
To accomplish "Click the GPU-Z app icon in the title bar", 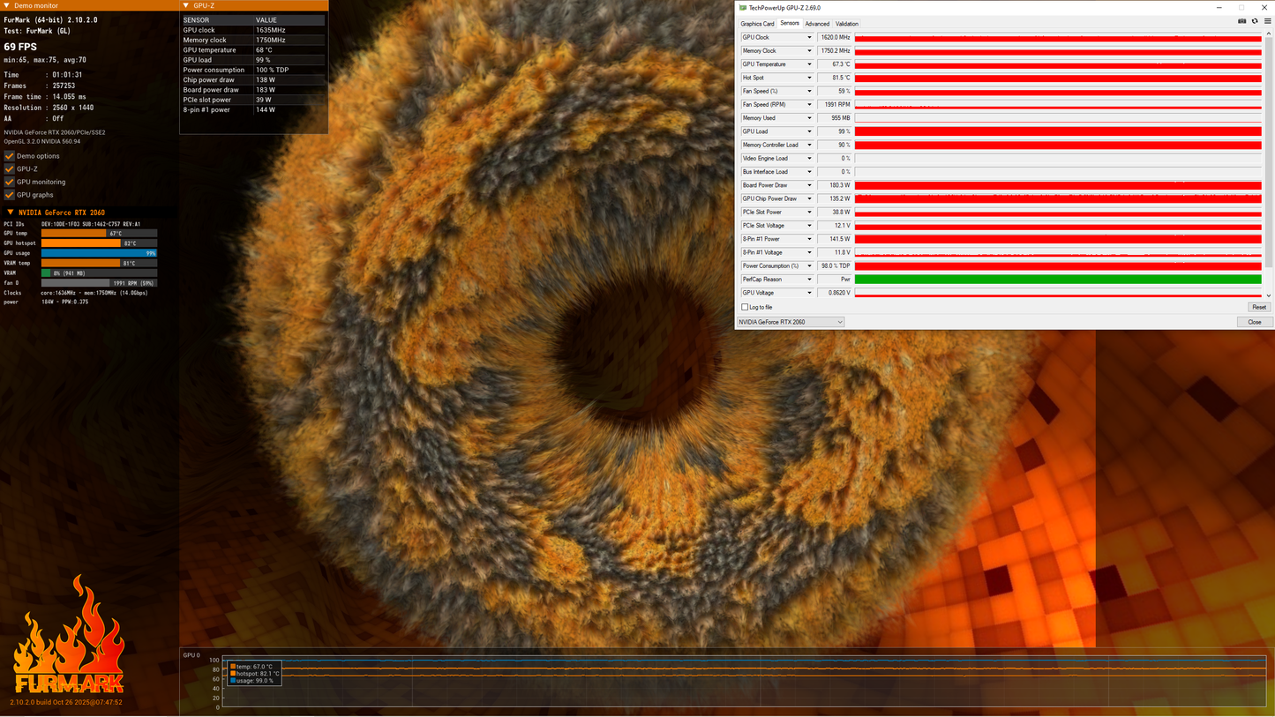I will pos(743,8).
